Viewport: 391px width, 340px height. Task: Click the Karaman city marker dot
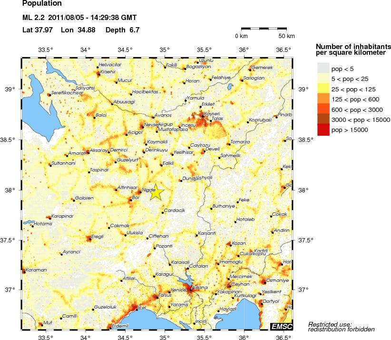[23, 272]
